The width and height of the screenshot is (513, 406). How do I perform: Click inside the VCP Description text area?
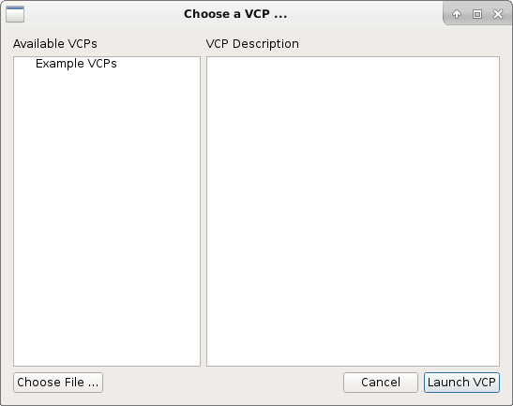coord(353,211)
